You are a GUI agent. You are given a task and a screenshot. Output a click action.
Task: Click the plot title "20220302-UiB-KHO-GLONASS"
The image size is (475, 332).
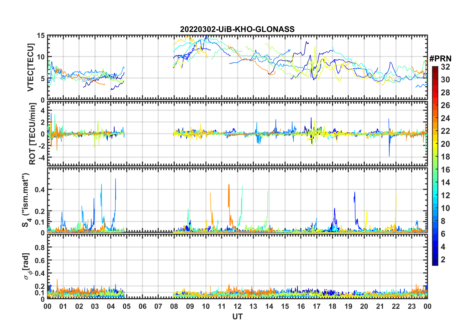tap(237, 29)
